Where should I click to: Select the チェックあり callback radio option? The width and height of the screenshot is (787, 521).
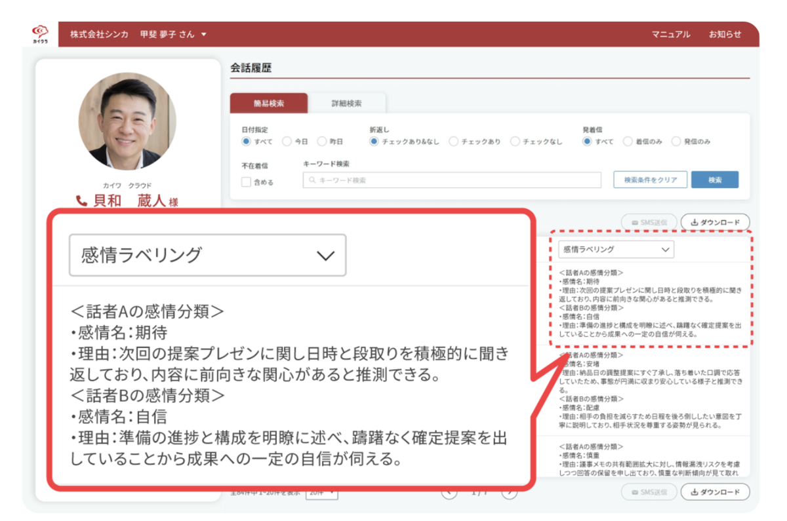(453, 142)
